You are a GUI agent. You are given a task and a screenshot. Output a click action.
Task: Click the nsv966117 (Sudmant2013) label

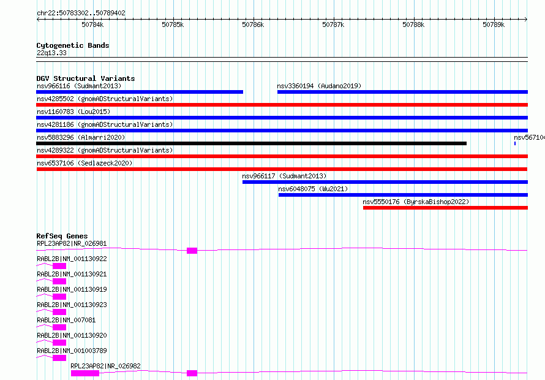pos(284,176)
